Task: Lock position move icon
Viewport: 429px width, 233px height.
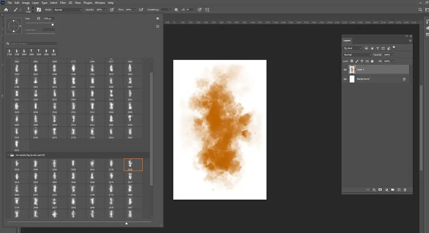Action: pos(362,61)
